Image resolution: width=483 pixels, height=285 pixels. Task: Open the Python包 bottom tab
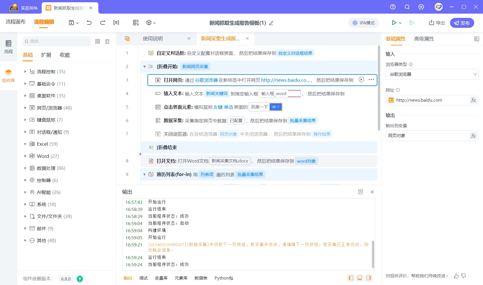coord(224,278)
